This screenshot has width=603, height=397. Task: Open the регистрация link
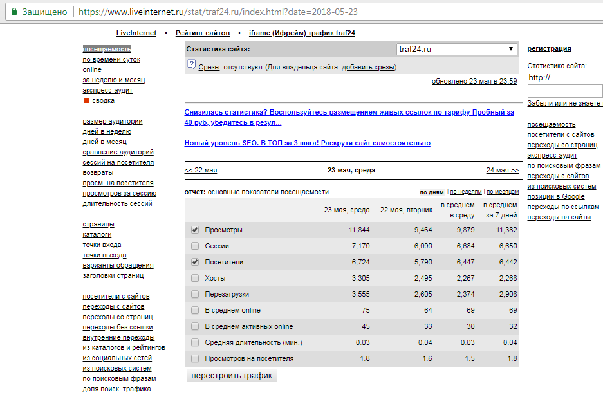tap(549, 48)
